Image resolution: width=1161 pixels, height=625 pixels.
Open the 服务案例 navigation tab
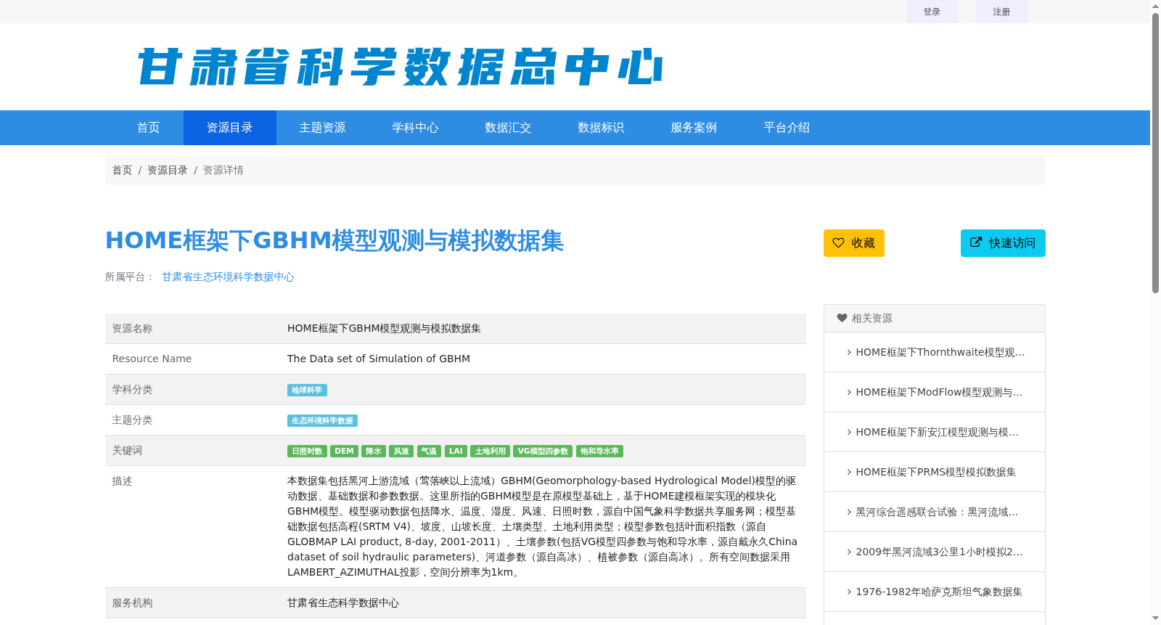(694, 128)
